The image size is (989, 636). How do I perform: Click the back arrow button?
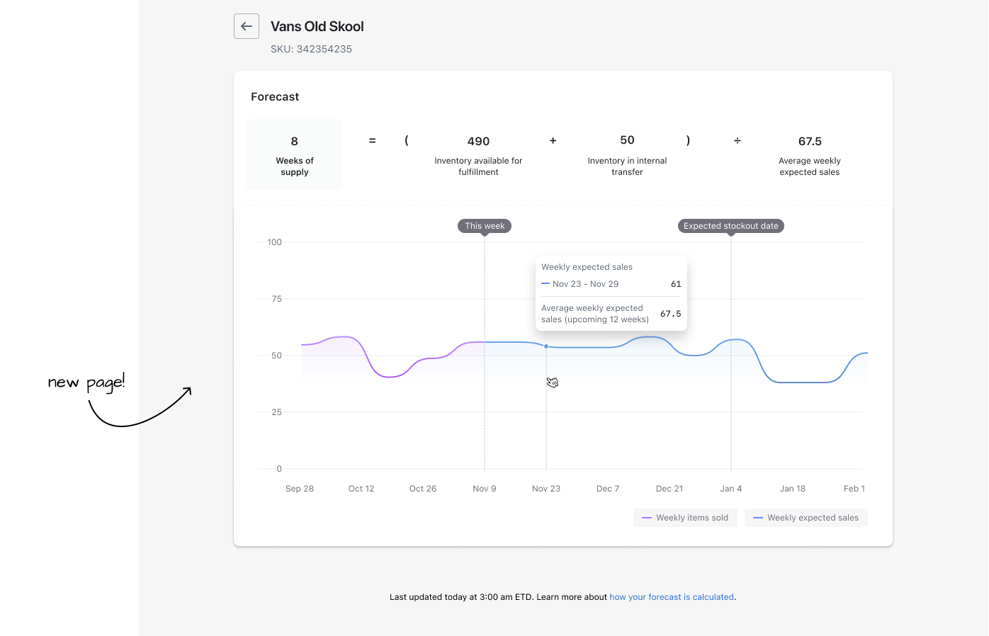tap(247, 26)
